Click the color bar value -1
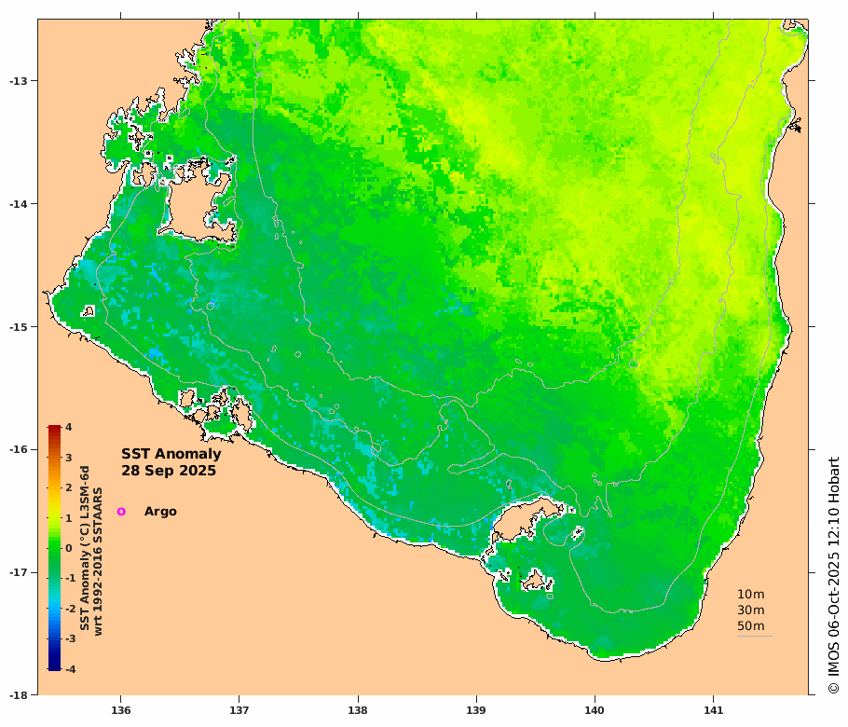848x727 pixels. pos(70,578)
